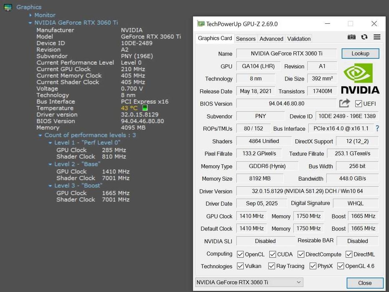Image resolution: width=389 pixels, height=292 pixels.
Task: Toggle the UEFI checkbox
Action: (x=358, y=103)
